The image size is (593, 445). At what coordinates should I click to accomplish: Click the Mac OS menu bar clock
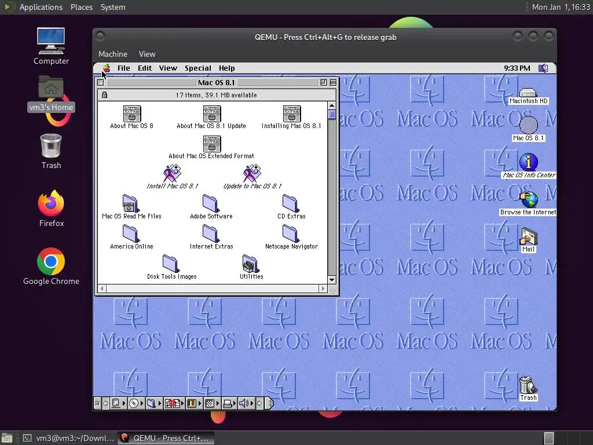517,68
